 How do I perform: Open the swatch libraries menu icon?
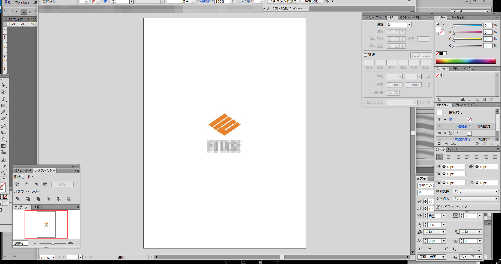click(439, 99)
